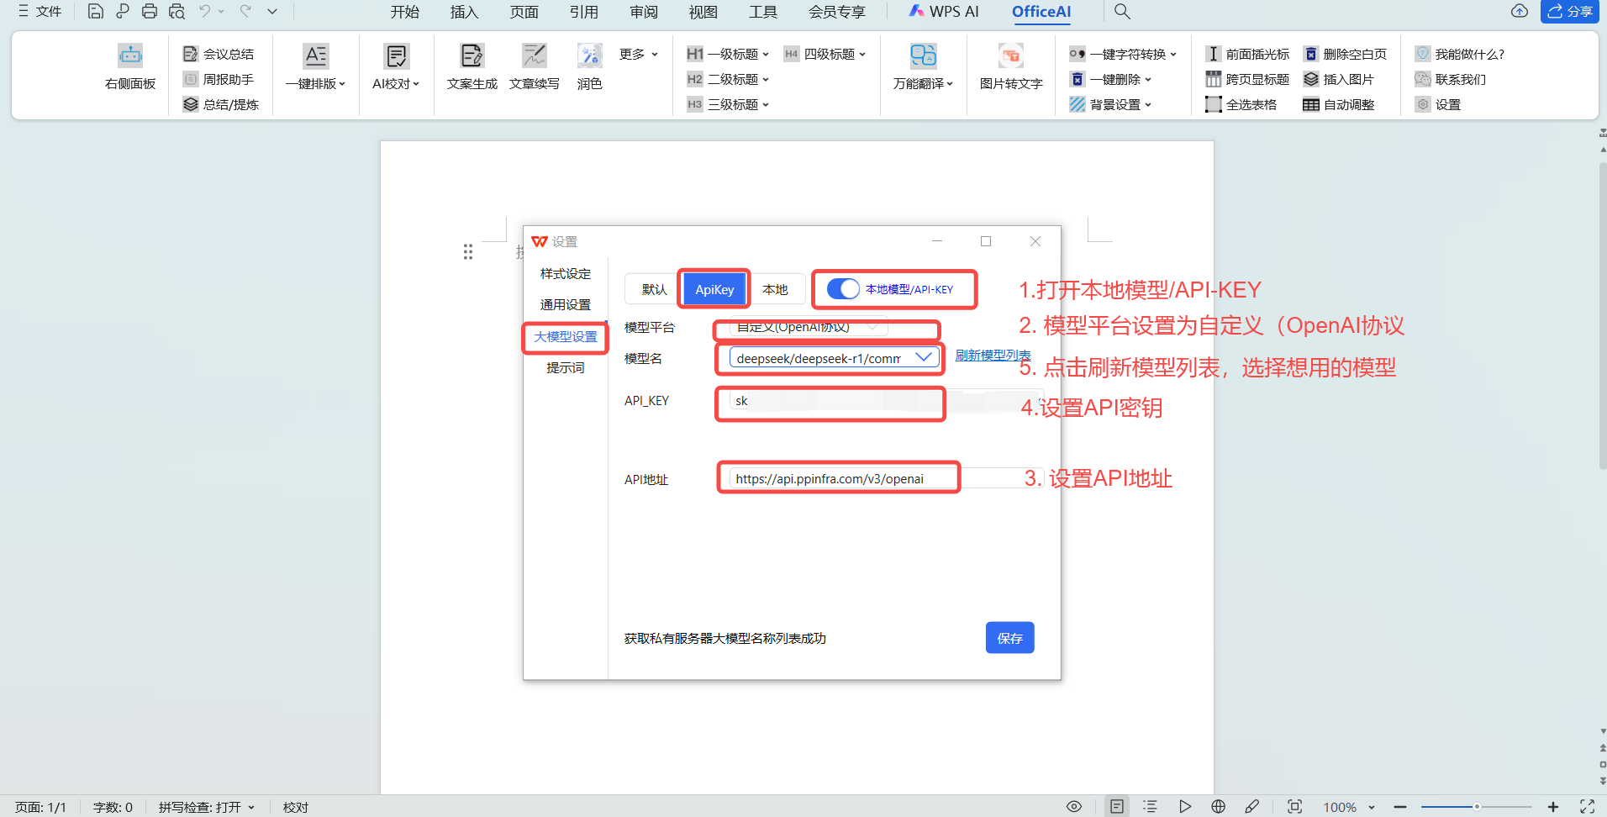
Task: Open the 右侧面板 side panel tool
Action: click(130, 67)
